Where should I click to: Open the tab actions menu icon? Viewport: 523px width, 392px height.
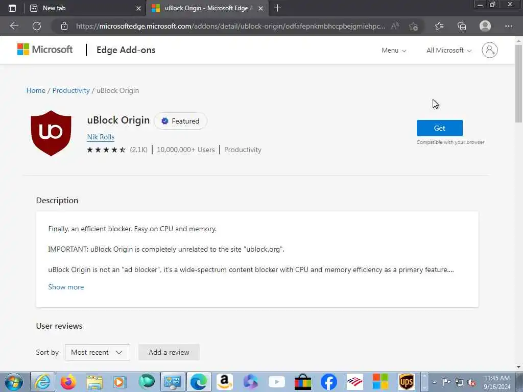[12, 8]
